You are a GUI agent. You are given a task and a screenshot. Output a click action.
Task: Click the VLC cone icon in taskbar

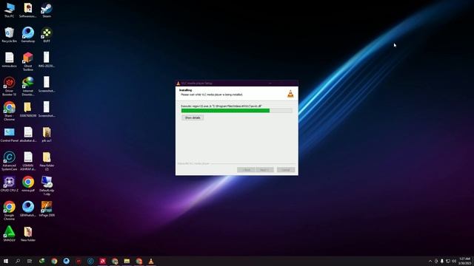pyautogui.click(x=151, y=261)
